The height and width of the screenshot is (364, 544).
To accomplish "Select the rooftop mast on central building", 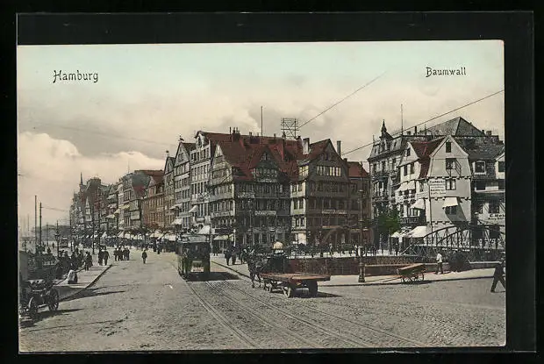I will 290,128.
